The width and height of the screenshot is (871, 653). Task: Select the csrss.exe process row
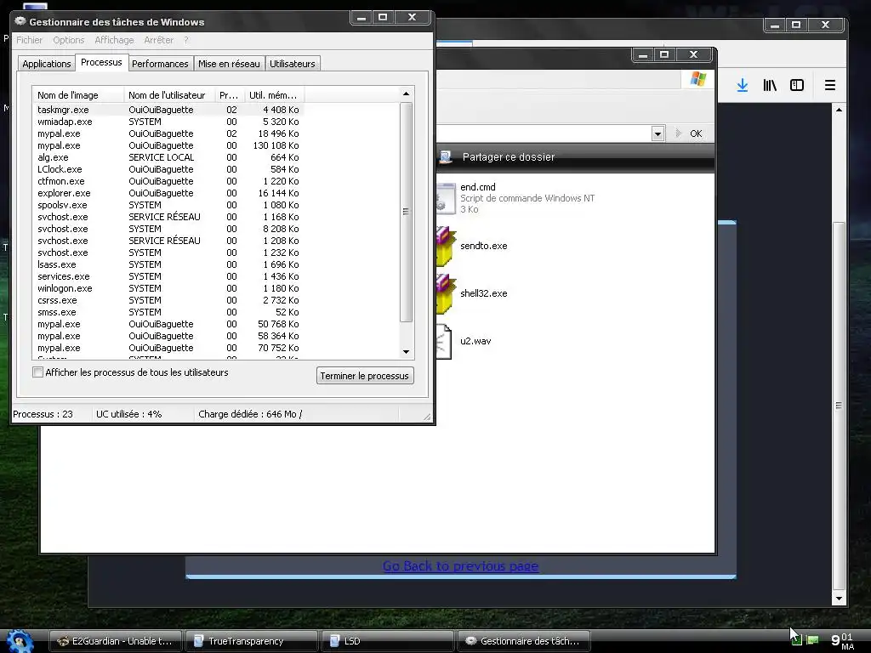tap(168, 300)
